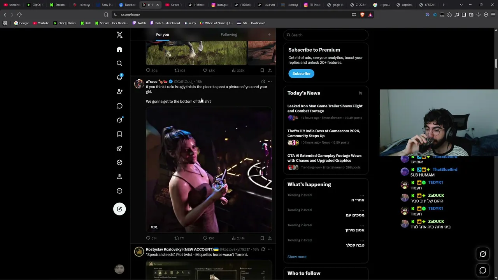Click Show more under What's happening

pyautogui.click(x=297, y=257)
